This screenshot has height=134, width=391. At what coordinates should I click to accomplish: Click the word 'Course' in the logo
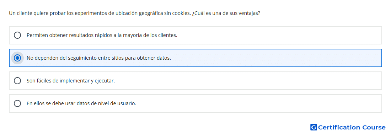[x=374, y=128]
